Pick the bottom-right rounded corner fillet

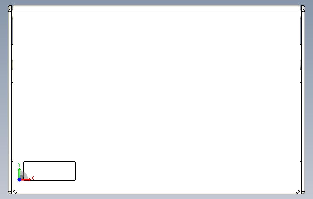point(298,191)
